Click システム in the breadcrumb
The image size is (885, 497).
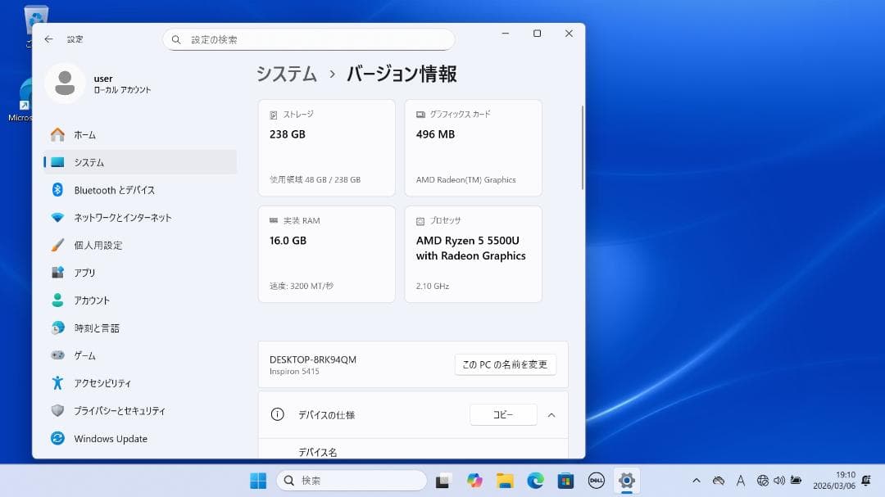(287, 74)
